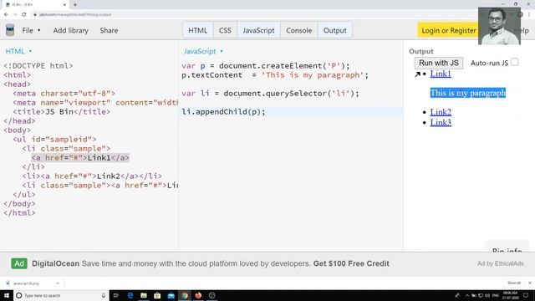The height and width of the screenshot is (301, 535).
Task: Reload the browser page
Action: point(24,15)
